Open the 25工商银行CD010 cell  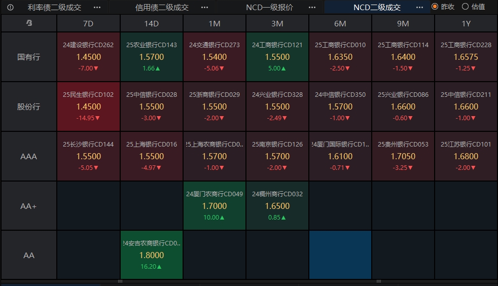pos(340,57)
